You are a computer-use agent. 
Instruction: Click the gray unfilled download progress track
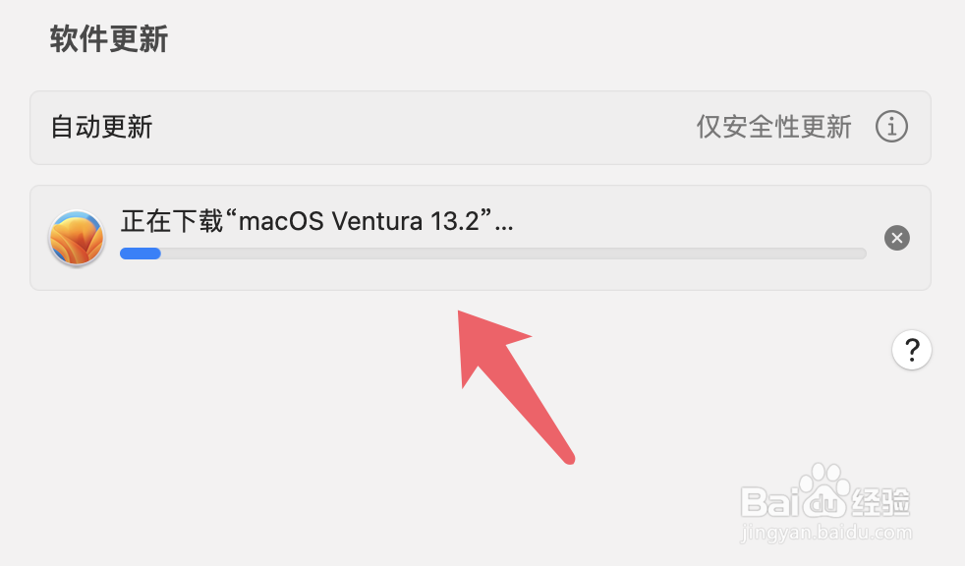point(513,254)
